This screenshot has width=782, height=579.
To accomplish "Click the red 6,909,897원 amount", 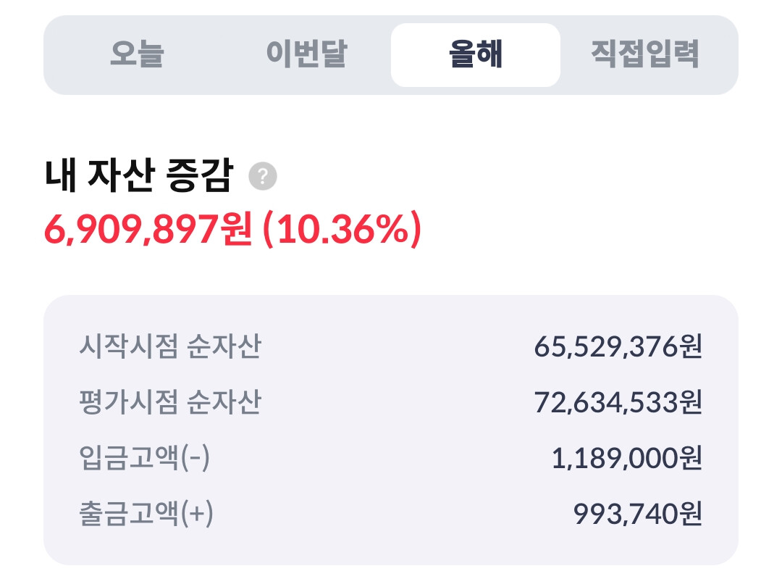I will tap(148, 230).
